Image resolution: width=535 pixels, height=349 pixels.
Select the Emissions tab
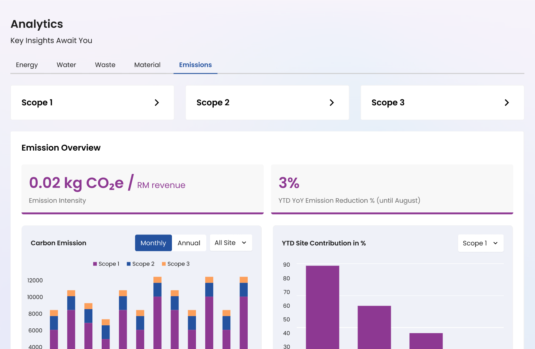[x=195, y=65]
